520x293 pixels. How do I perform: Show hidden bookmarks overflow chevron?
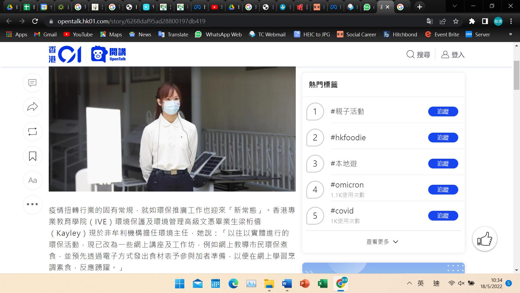pos(510,34)
